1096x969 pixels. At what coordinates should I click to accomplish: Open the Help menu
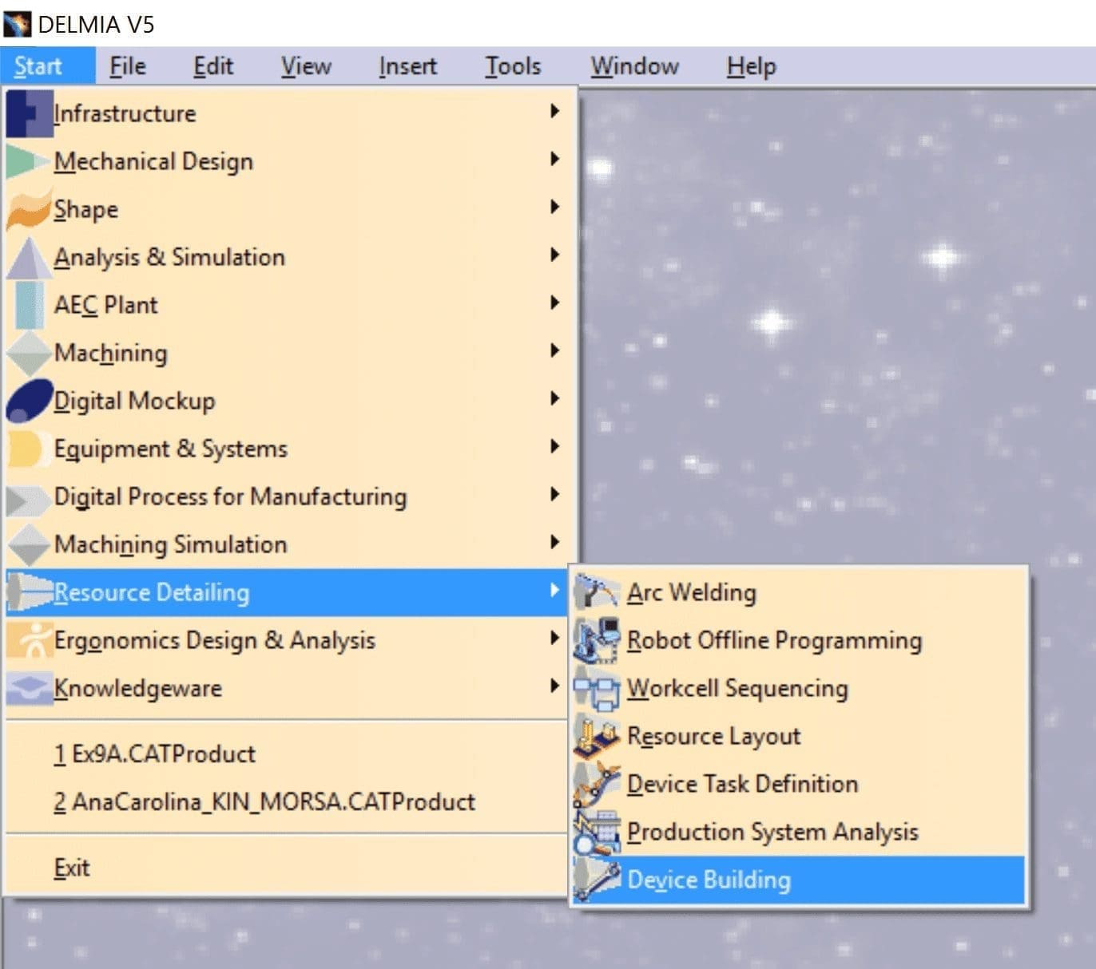tap(751, 66)
